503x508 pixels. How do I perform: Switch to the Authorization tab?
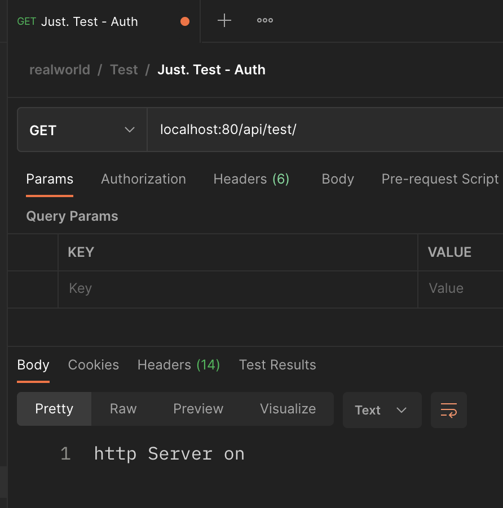point(143,179)
